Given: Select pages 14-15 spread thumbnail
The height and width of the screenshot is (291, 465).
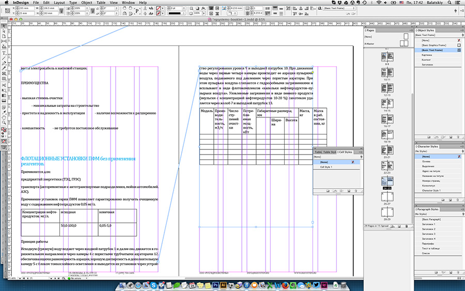Looking at the screenshot, I should (x=387, y=103).
